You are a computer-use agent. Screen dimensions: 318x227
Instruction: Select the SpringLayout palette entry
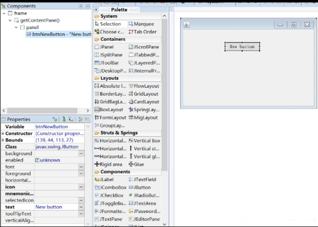[144, 110]
